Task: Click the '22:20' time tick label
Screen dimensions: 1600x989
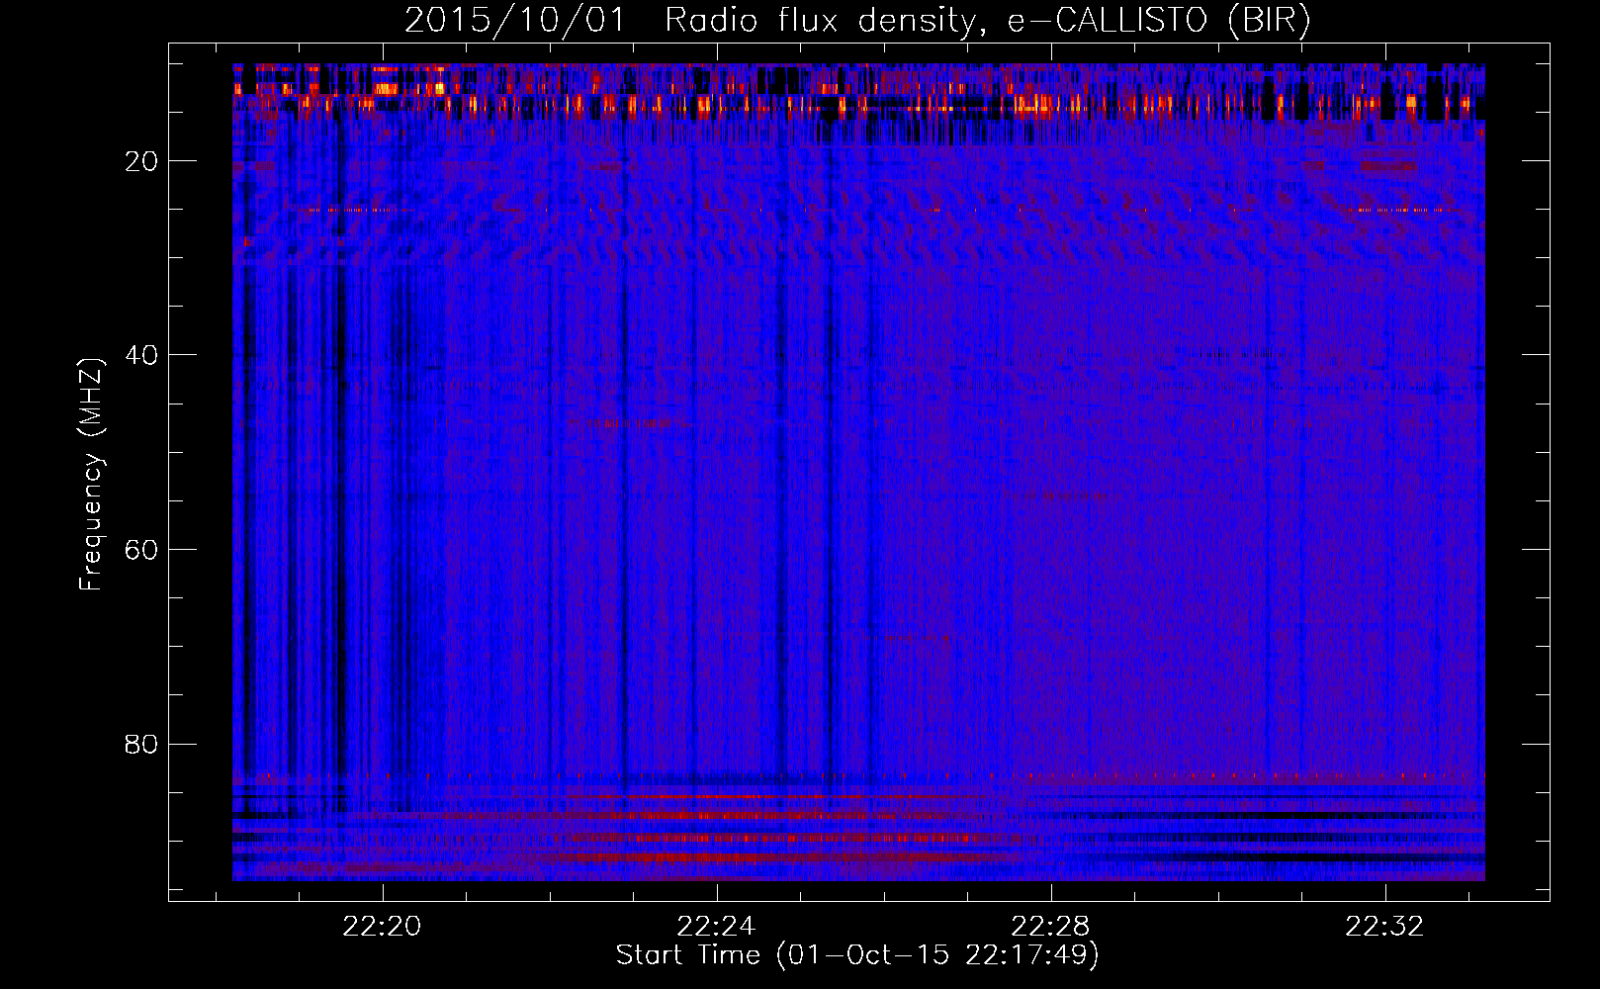Action: [x=382, y=927]
